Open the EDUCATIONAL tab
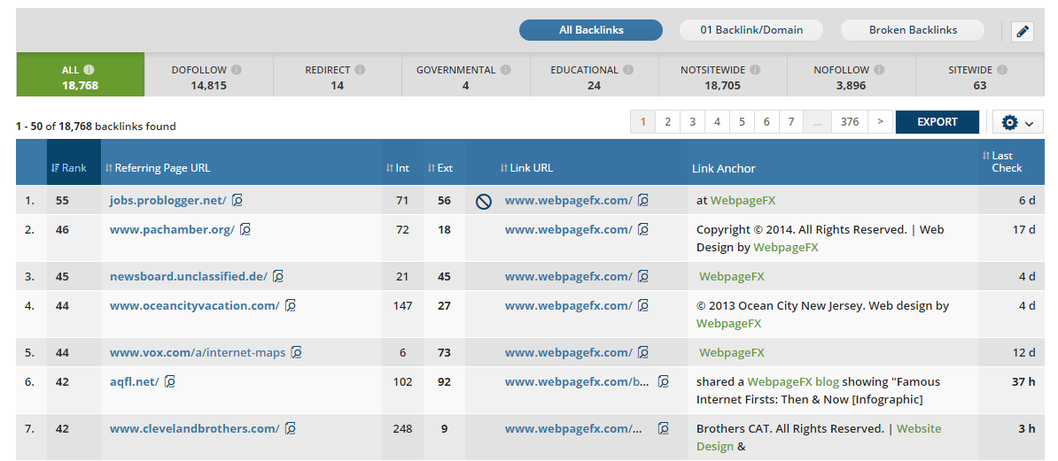 click(594, 77)
